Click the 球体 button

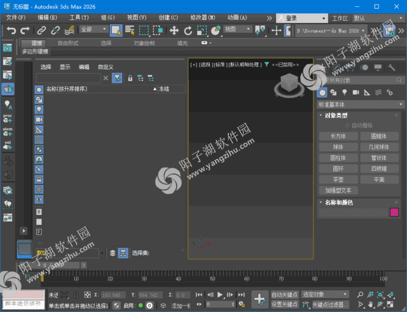click(x=338, y=147)
